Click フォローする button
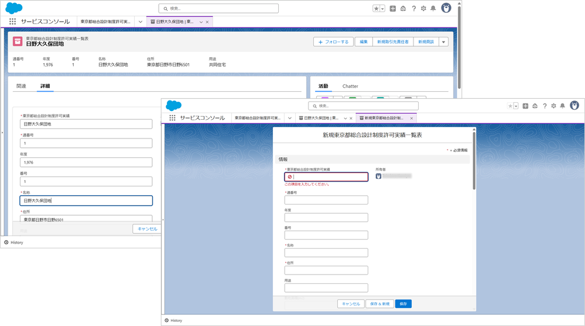The height and width of the screenshot is (326, 585). [334, 41]
